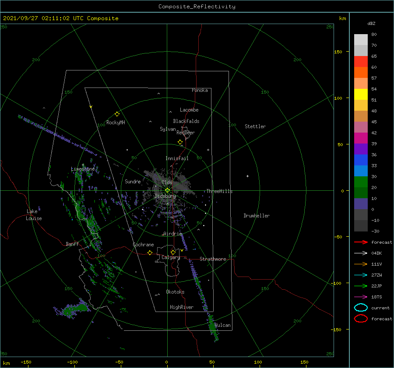The width and height of the screenshot is (394, 368).
Task: Click the yellow diamond marker below RedDeer
Action: [x=180, y=142]
